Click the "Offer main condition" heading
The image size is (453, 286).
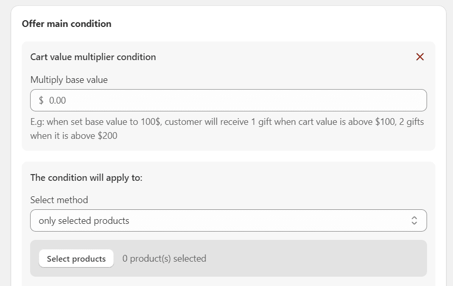coord(66,24)
